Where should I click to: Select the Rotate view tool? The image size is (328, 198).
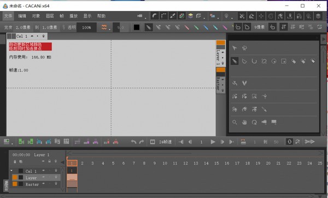(254, 122)
